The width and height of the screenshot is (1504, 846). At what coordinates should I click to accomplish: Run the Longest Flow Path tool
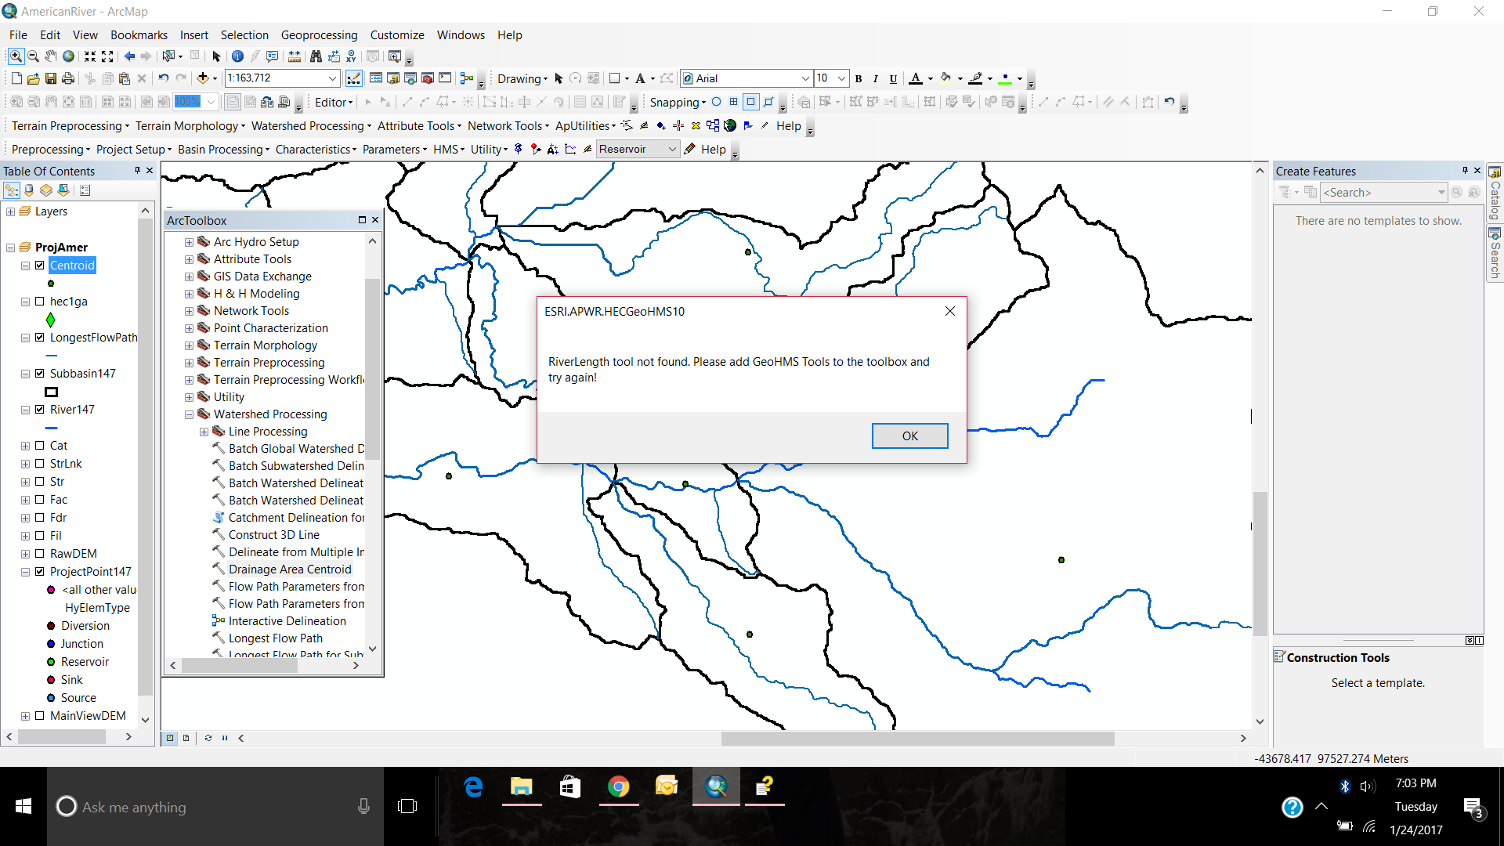pyautogui.click(x=275, y=638)
